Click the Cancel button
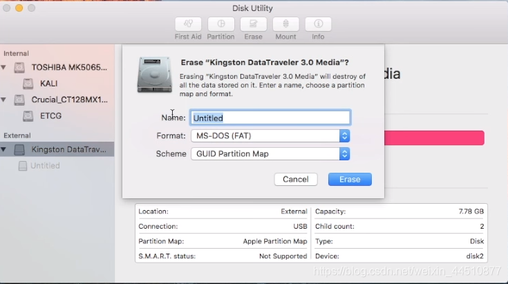Screen dimensions: 508x284 (x=296, y=180)
